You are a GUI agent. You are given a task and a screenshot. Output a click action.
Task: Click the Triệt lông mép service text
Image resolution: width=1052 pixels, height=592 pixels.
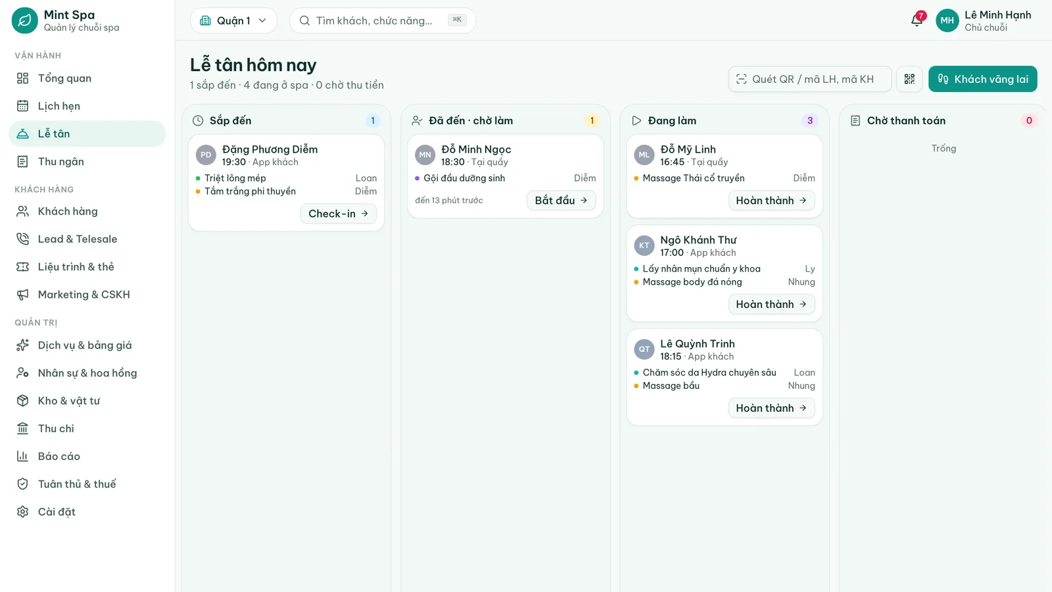click(x=235, y=178)
